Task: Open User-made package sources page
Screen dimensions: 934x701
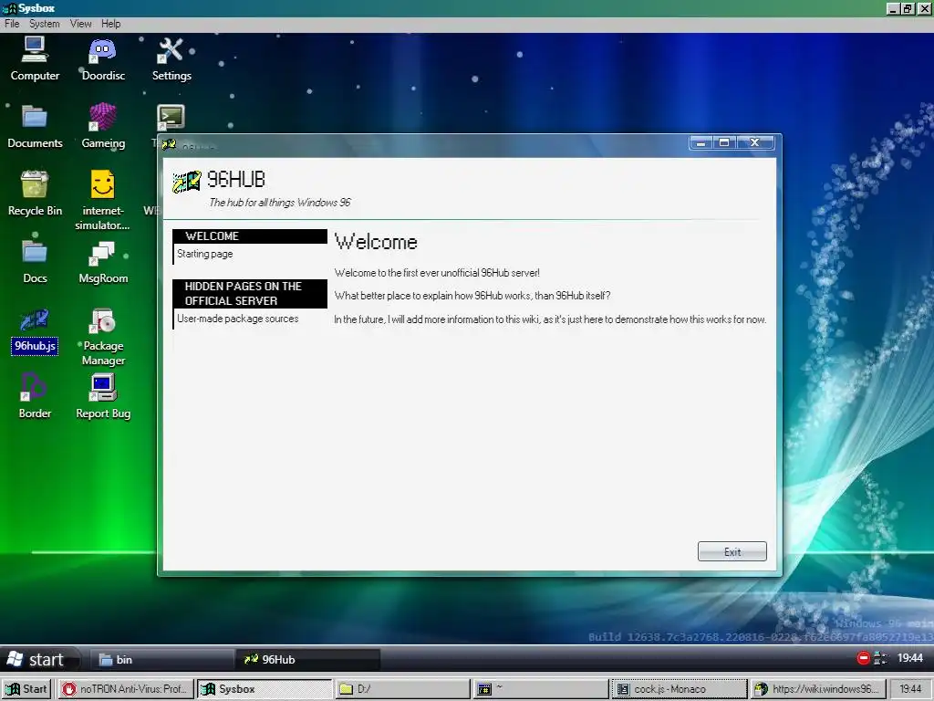Action: point(238,319)
